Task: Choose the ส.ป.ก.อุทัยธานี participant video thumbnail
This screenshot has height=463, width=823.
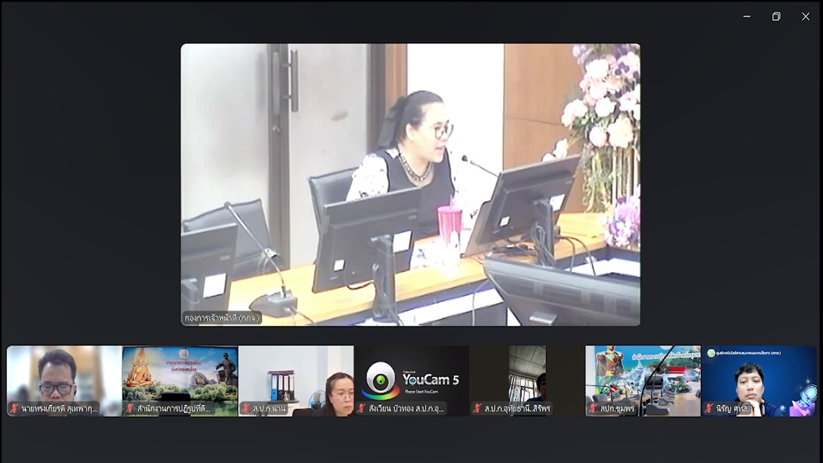Action: (527, 376)
